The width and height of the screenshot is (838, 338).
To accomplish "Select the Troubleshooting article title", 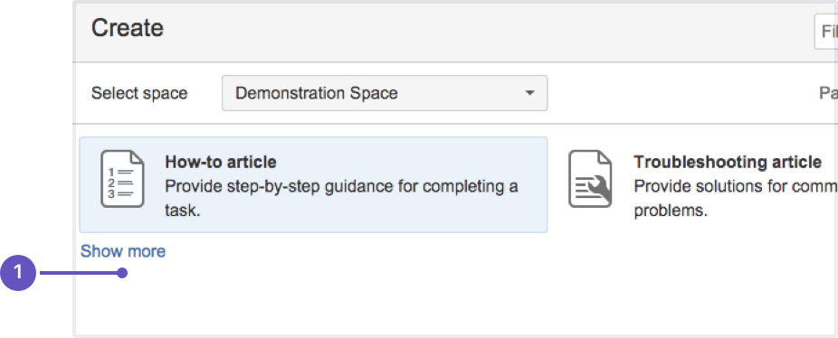I will coord(728,161).
